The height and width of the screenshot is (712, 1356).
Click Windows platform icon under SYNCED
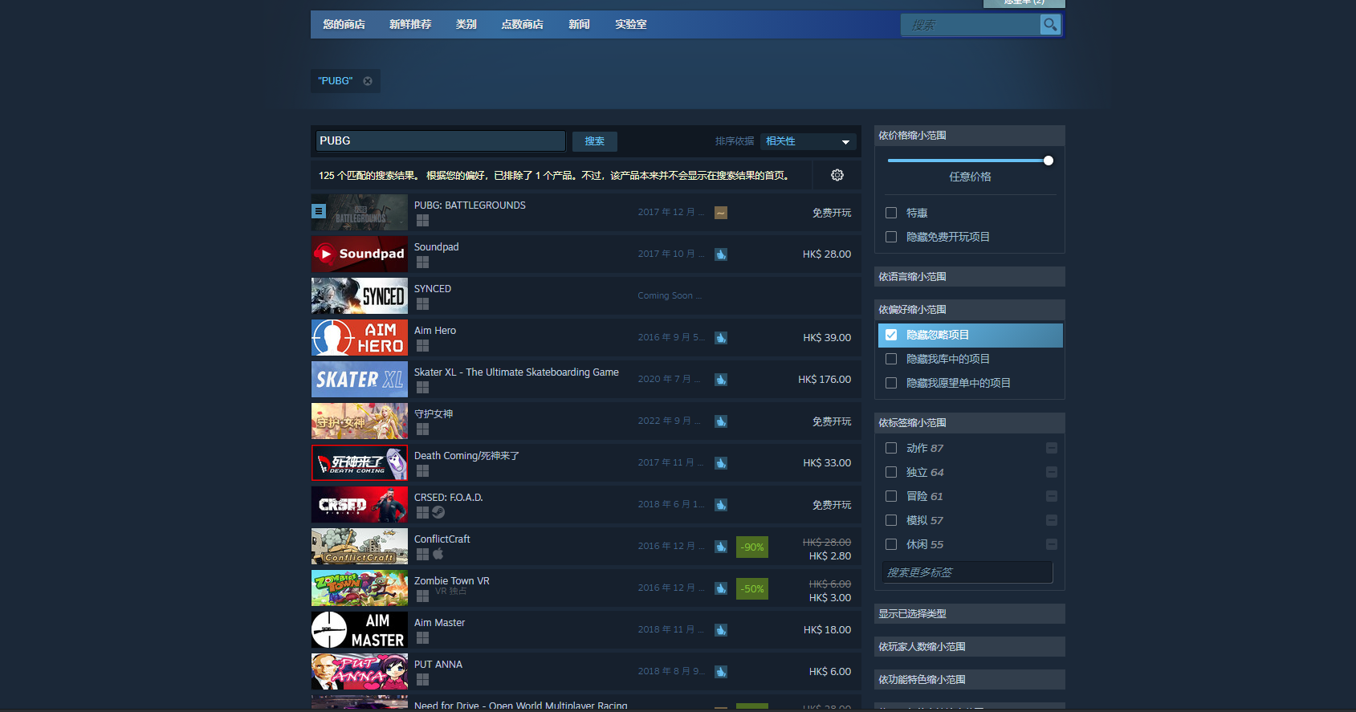(x=422, y=304)
